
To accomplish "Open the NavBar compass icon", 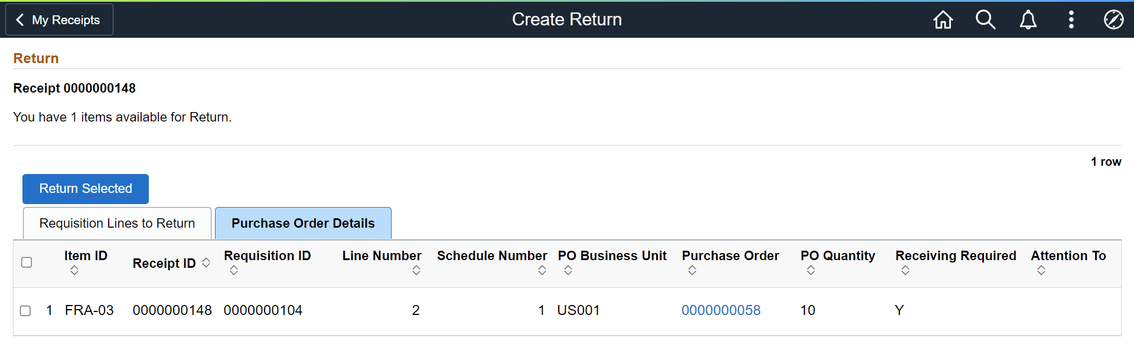I will [x=1113, y=19].
